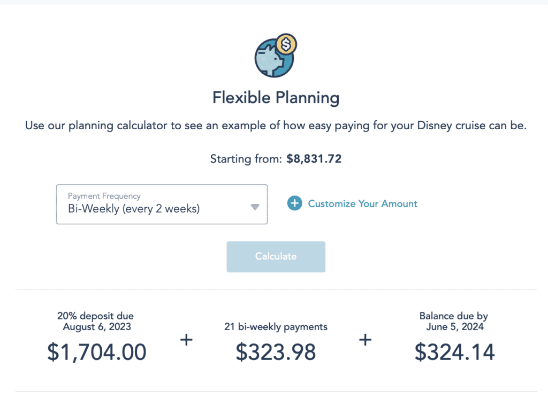Screen dimensions: 548x400
Task: Click the blue plus circle icon
Action: (x=295, y=203)
